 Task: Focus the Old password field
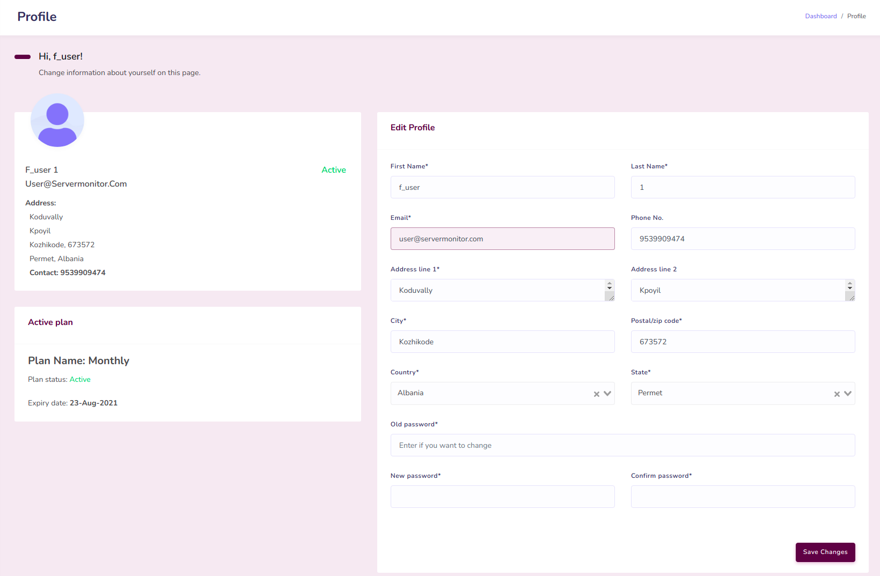pyautogui.click(x=622, y=445)
